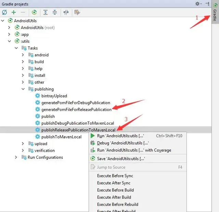Select generatePomFileForReleasePublication task
This screenshot has height=212, width=219.
click(76, 110)
